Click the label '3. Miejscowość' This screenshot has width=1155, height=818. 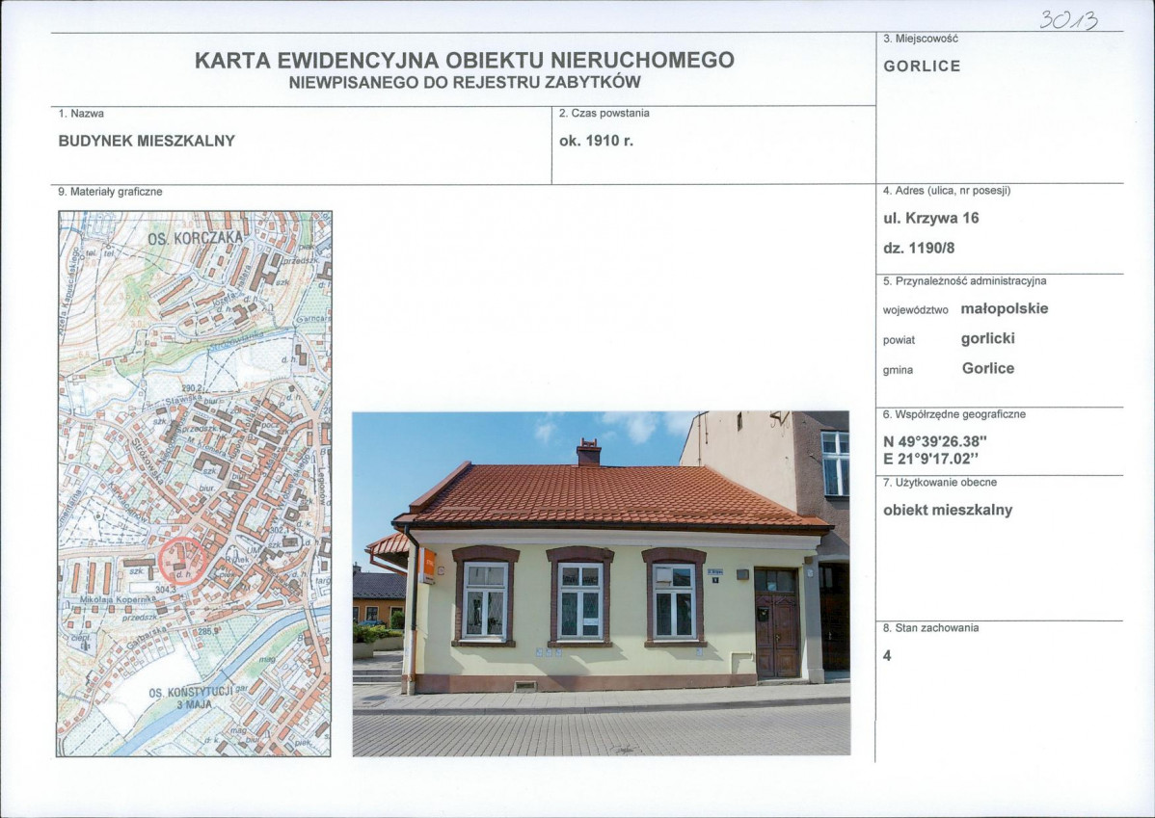tap(920, 39)
